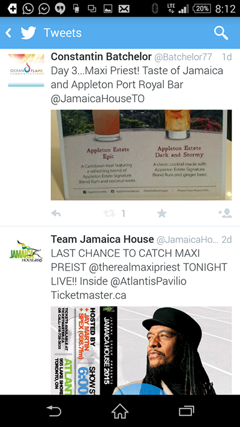Open the Jamaica House 2015 avatar
The height and width of the screenshot is (427, 240).
[26, 251]
